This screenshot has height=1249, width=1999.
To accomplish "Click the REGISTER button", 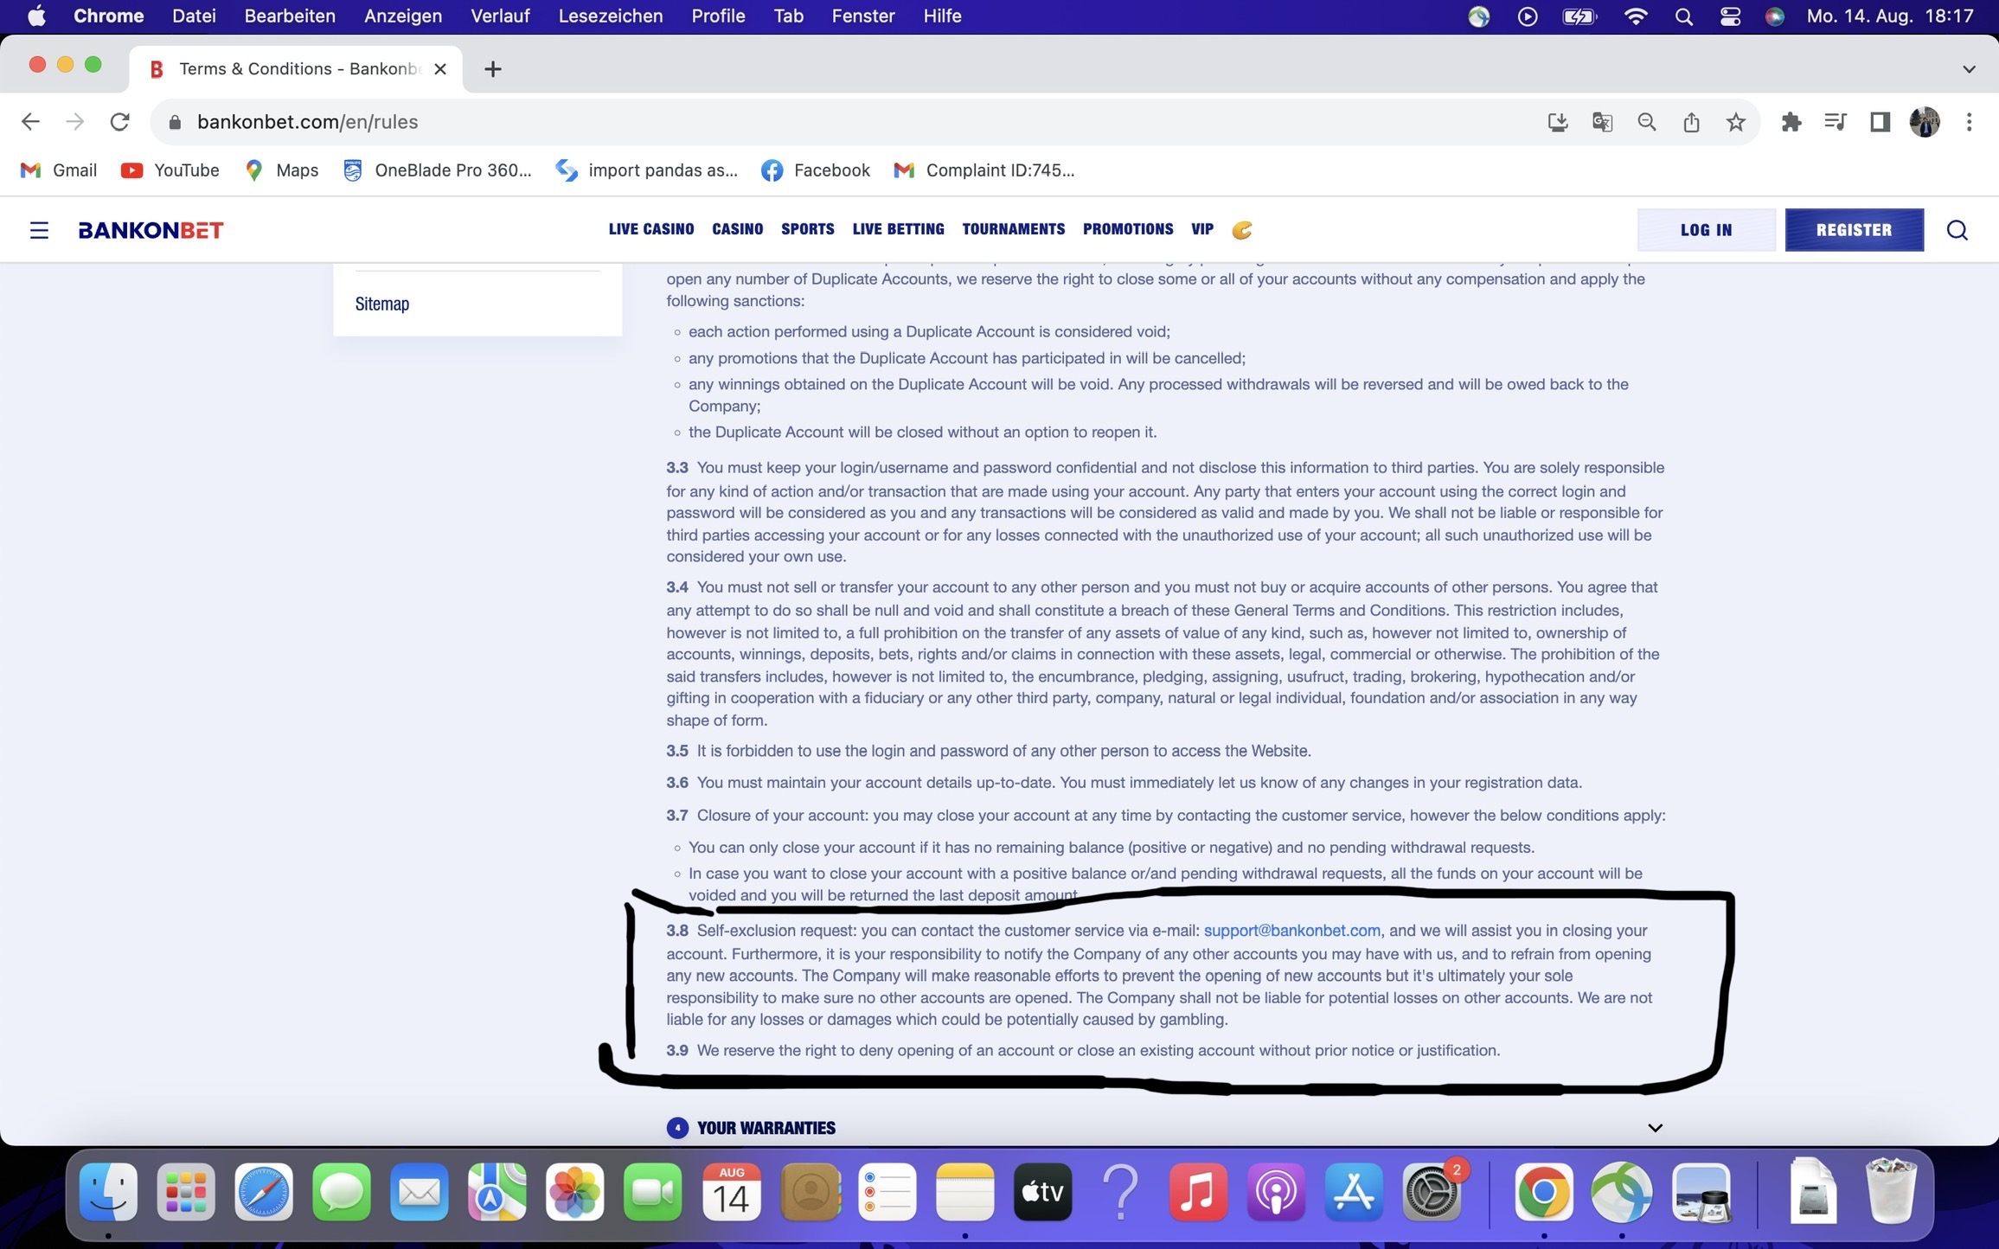I will click(1855, 230).
